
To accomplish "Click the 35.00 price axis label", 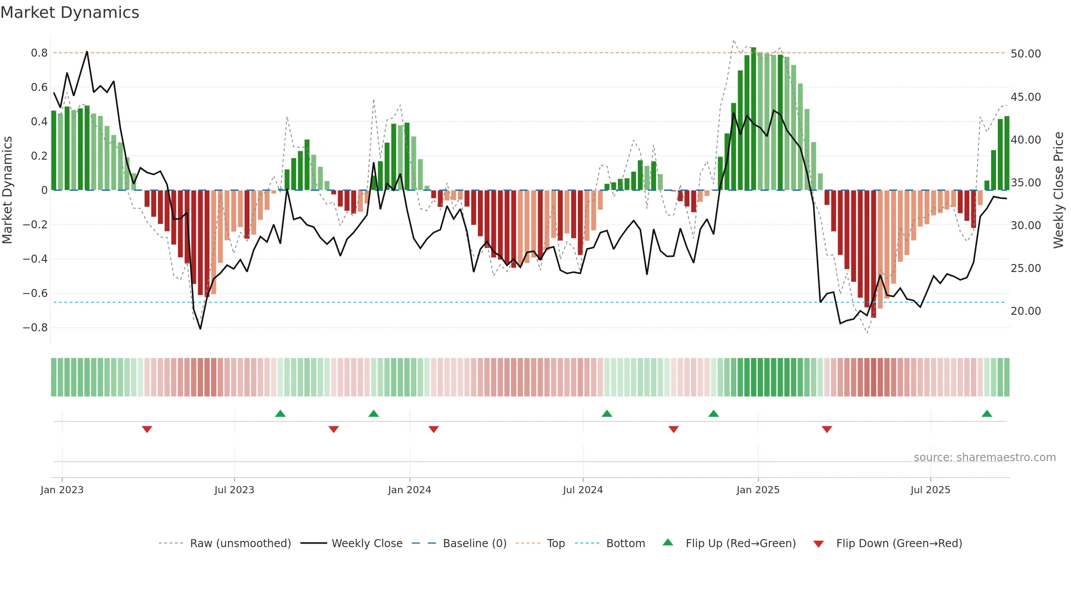I will click(x=1026, y=183).
